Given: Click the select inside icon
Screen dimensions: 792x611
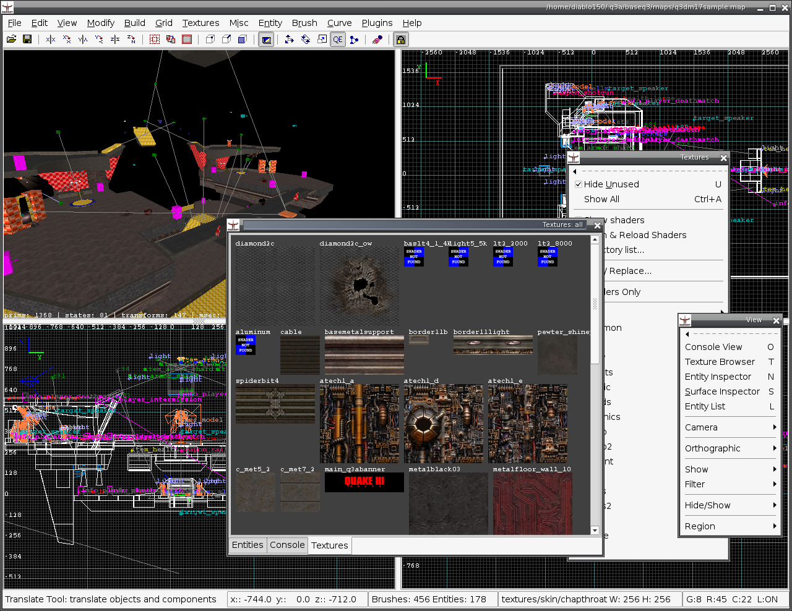Looking at the screenshot, I should tap(187, 40).
